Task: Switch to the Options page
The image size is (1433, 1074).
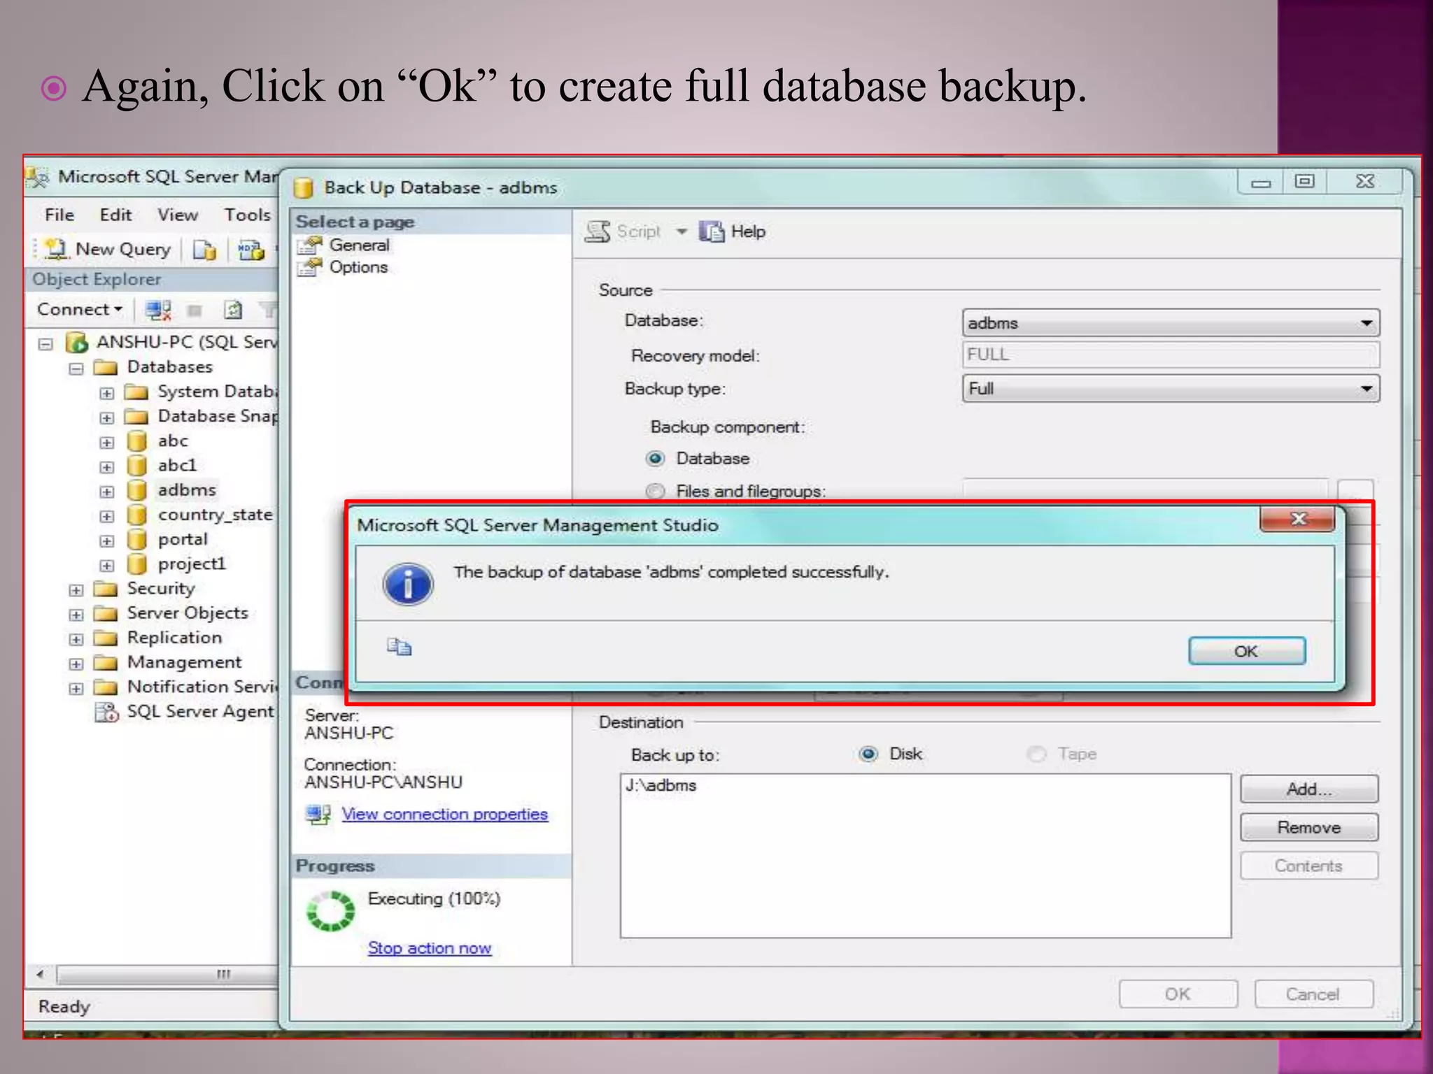Action: pos(358,267)
